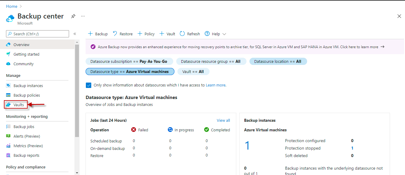Viewport: 405px width, 175px height.
Task: Edit the Vault == All filter
Action: [193, 71]
